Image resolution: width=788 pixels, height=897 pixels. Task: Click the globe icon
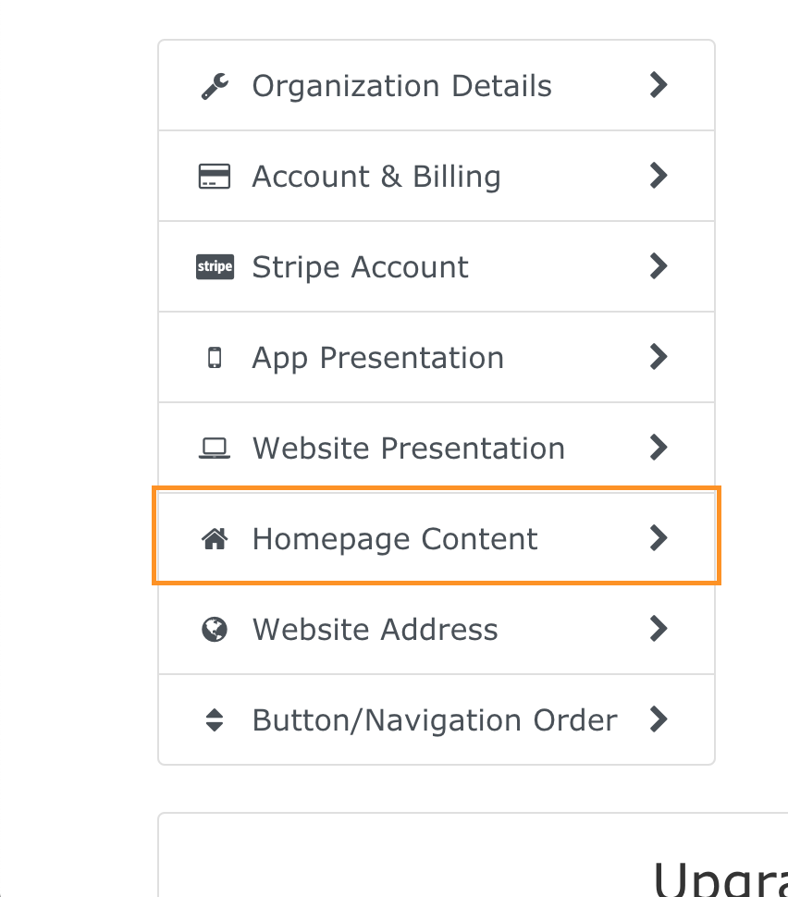(x=215, y=630)
